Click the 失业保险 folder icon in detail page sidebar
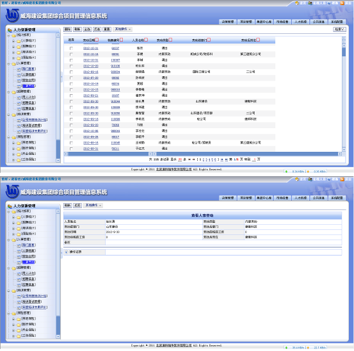354x351 pixels. coord(19,331)
